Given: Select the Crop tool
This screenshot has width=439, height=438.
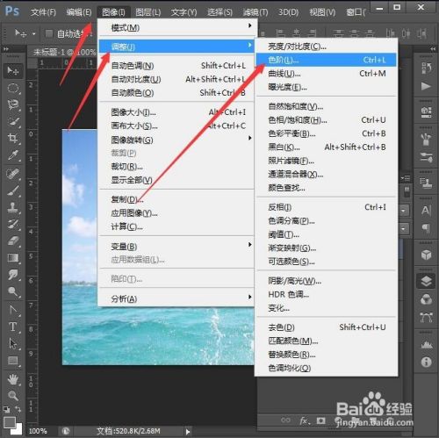Looking at the screenshot, I should click(x=13, y=138).
